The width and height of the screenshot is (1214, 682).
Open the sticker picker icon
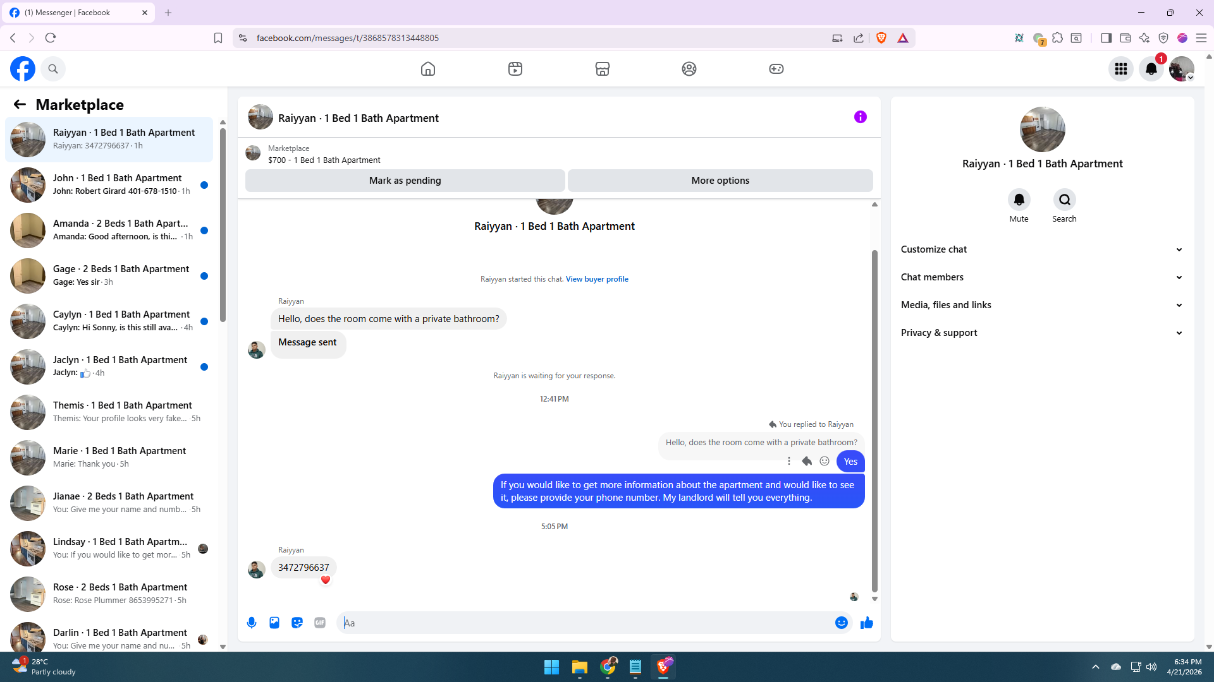pyautogui.click(x=297, y=623)
